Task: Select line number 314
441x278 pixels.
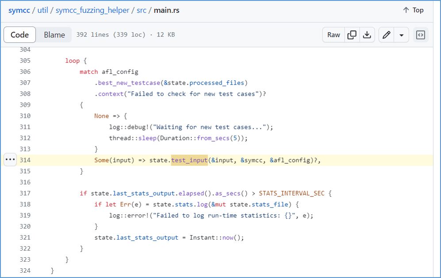Action: pos(25,160)
